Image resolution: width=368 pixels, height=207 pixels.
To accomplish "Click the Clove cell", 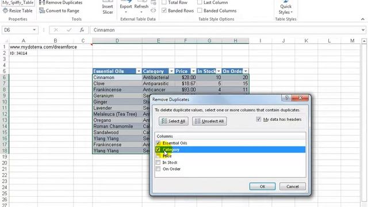I will coord(117,83).
